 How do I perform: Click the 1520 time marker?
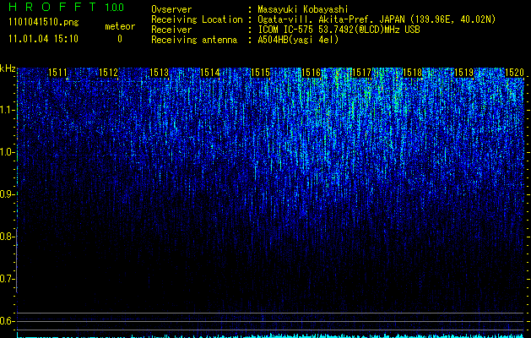[x=514, y=72]
